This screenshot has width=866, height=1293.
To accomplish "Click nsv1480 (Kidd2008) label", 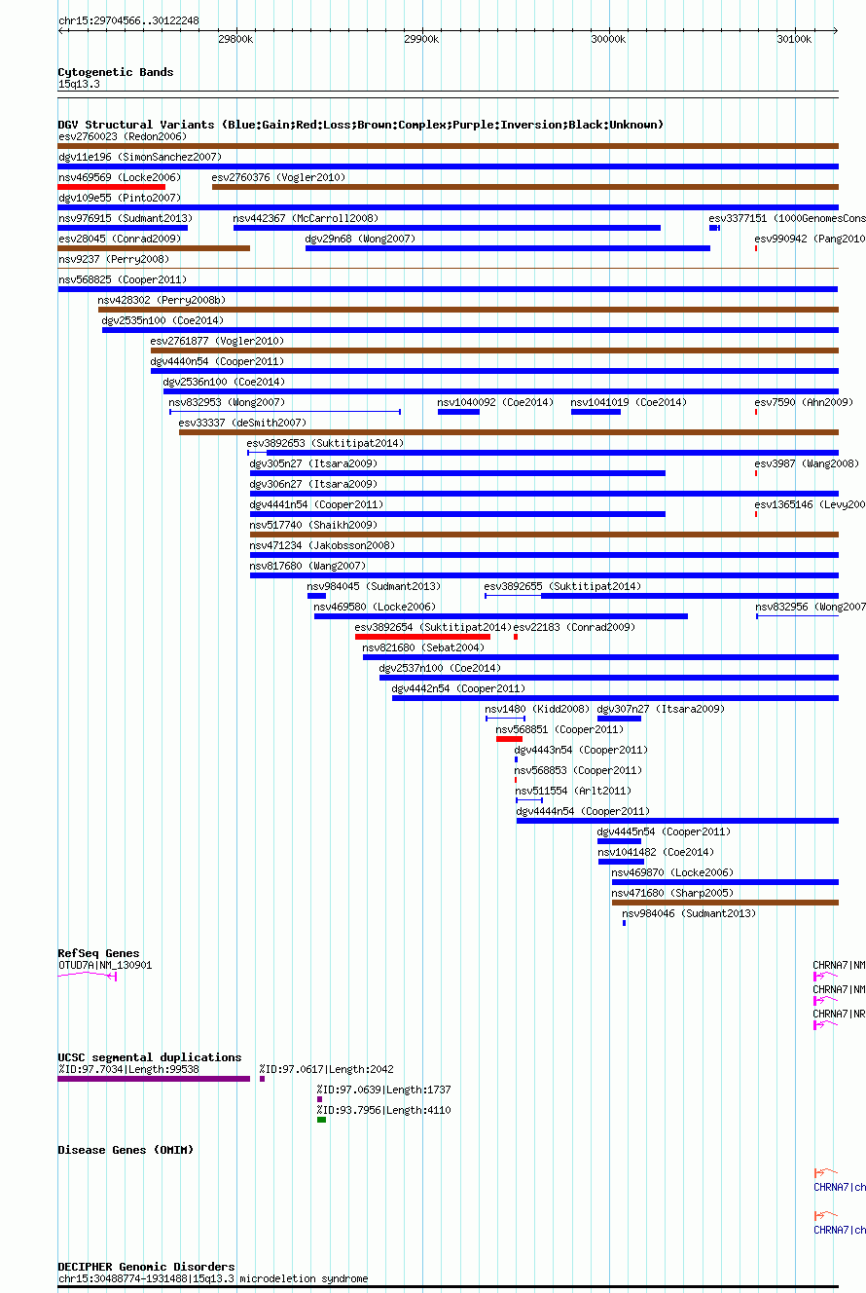I will tap(537, 709).
